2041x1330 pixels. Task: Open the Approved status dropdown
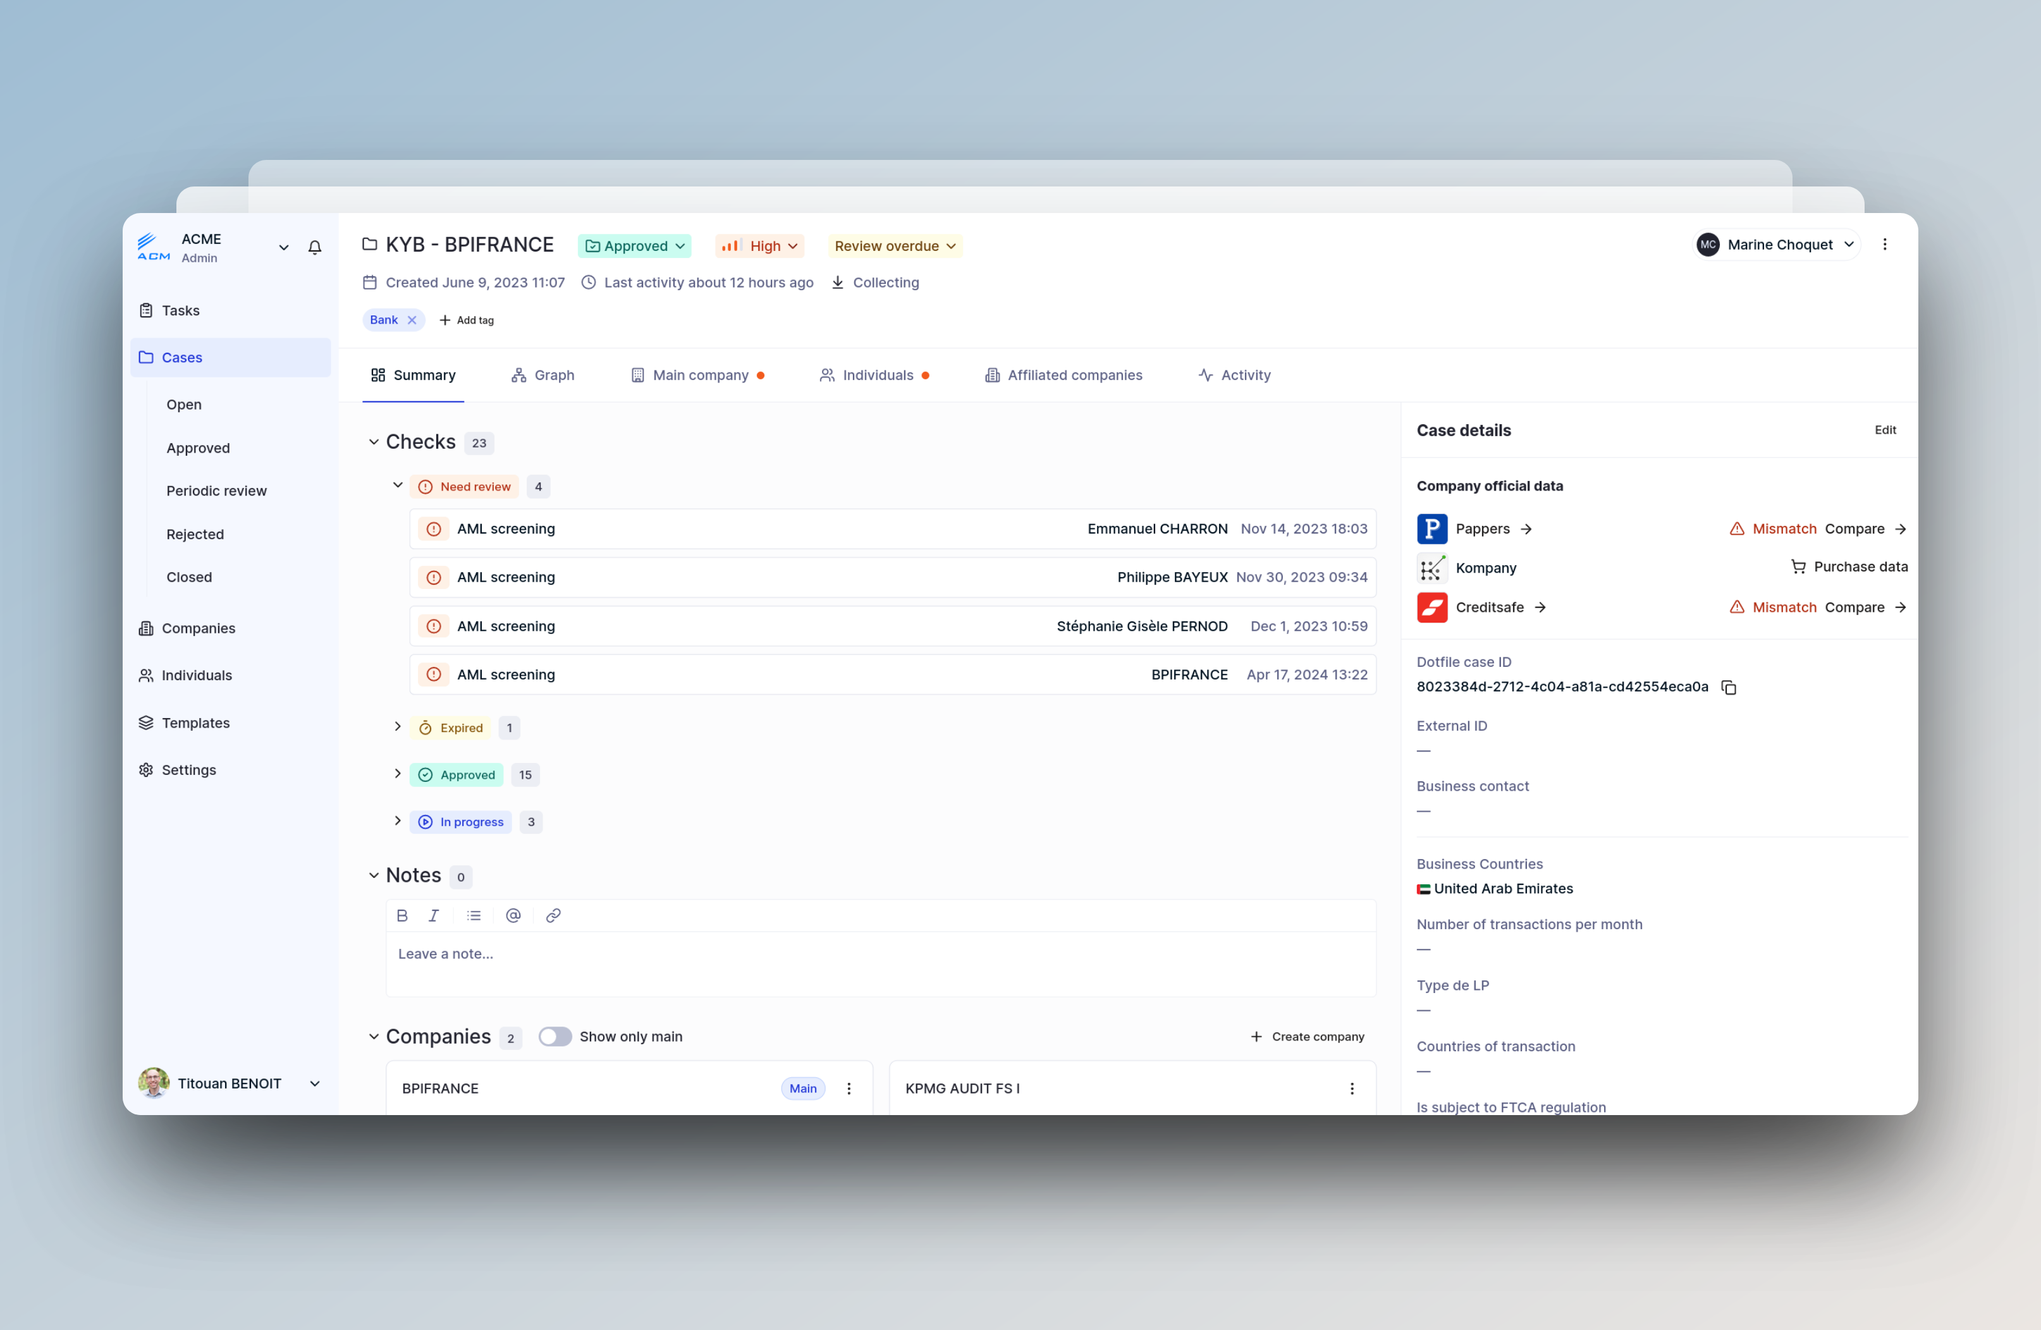click(x=635, y=246)
